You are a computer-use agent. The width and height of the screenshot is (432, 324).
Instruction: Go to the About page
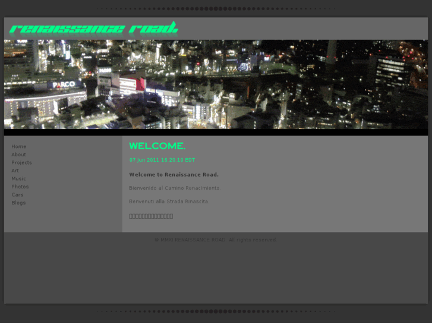pos(19,155)
